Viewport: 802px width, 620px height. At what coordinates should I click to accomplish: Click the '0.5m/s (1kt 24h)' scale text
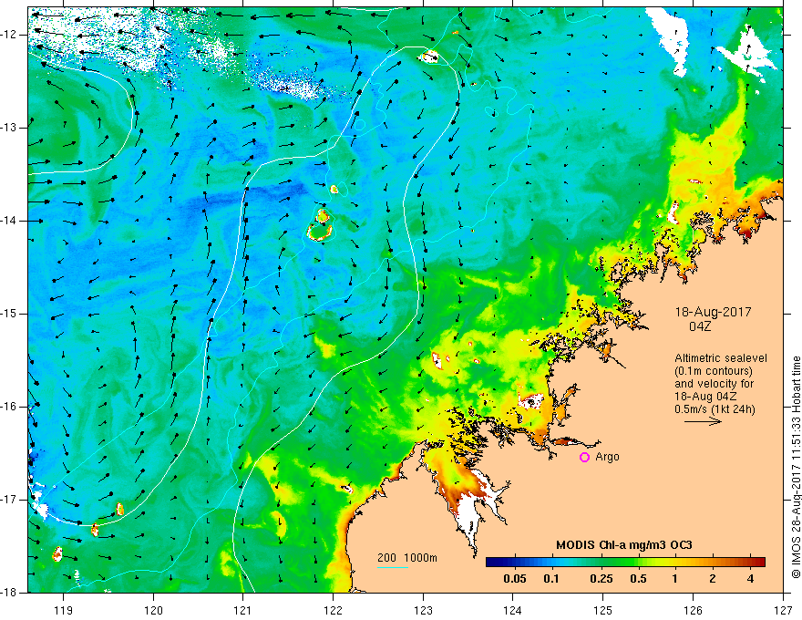tap(715, 409)
